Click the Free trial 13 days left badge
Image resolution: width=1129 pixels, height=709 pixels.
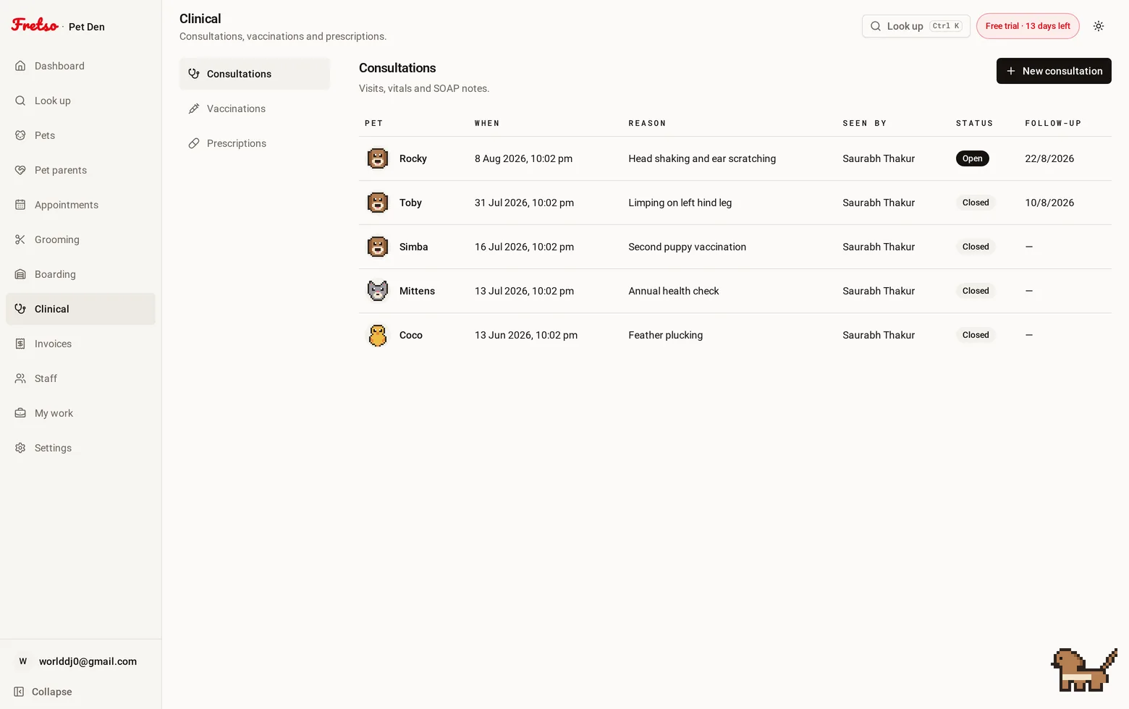click(x=1028, y=26)
